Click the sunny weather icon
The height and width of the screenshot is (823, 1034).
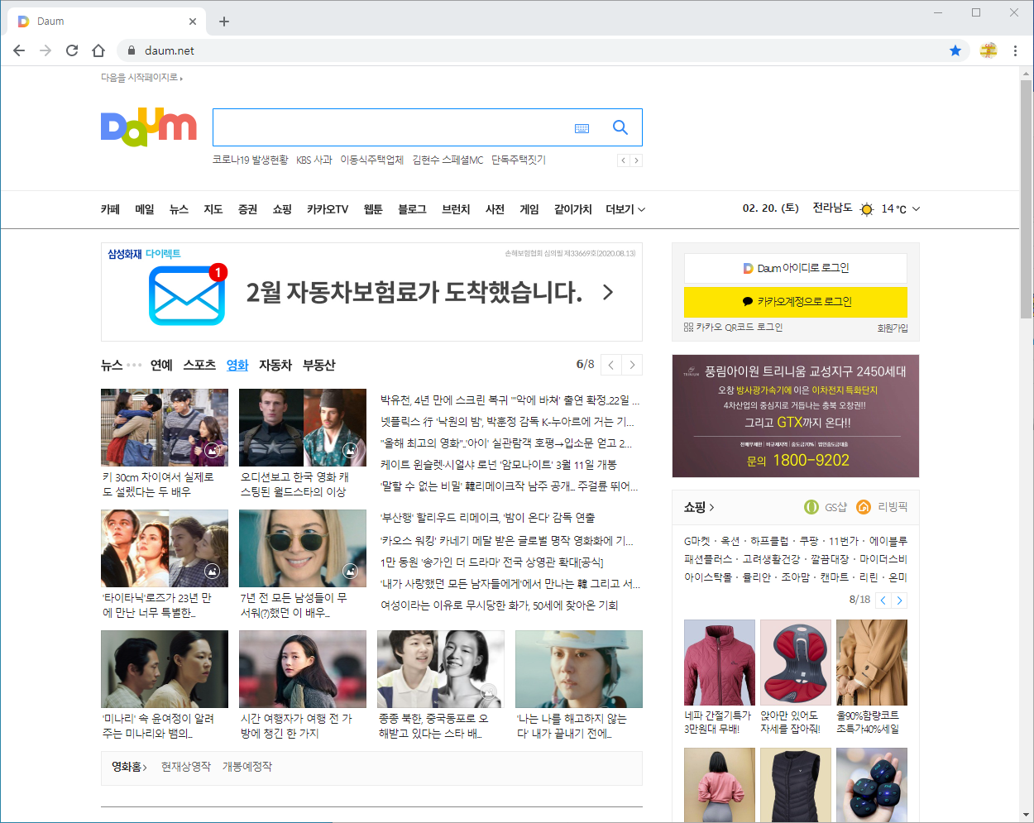[x=867, y=209]
